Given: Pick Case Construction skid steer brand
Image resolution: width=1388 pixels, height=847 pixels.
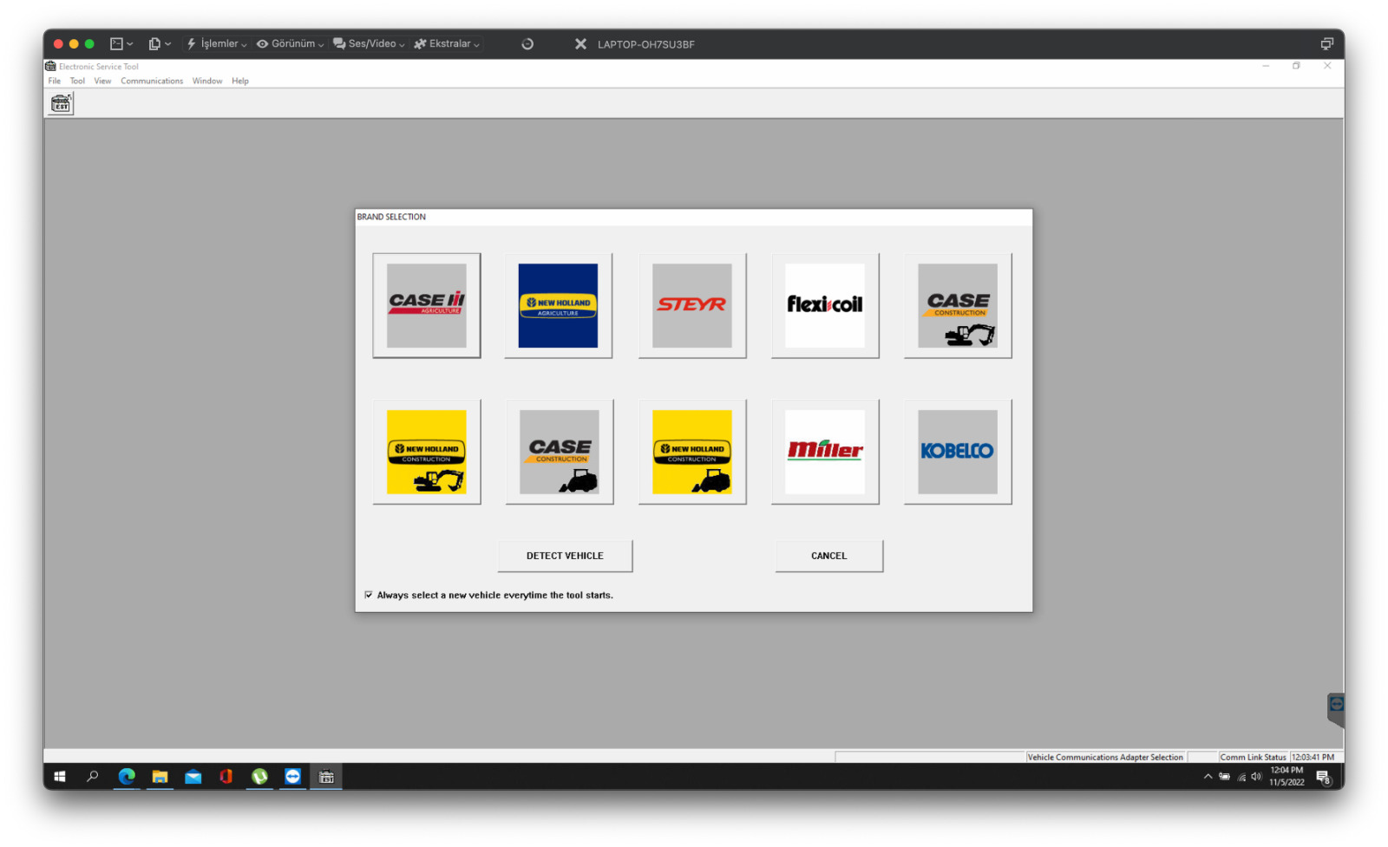Looking at the screenshot, I should click(x=559, y=452).
